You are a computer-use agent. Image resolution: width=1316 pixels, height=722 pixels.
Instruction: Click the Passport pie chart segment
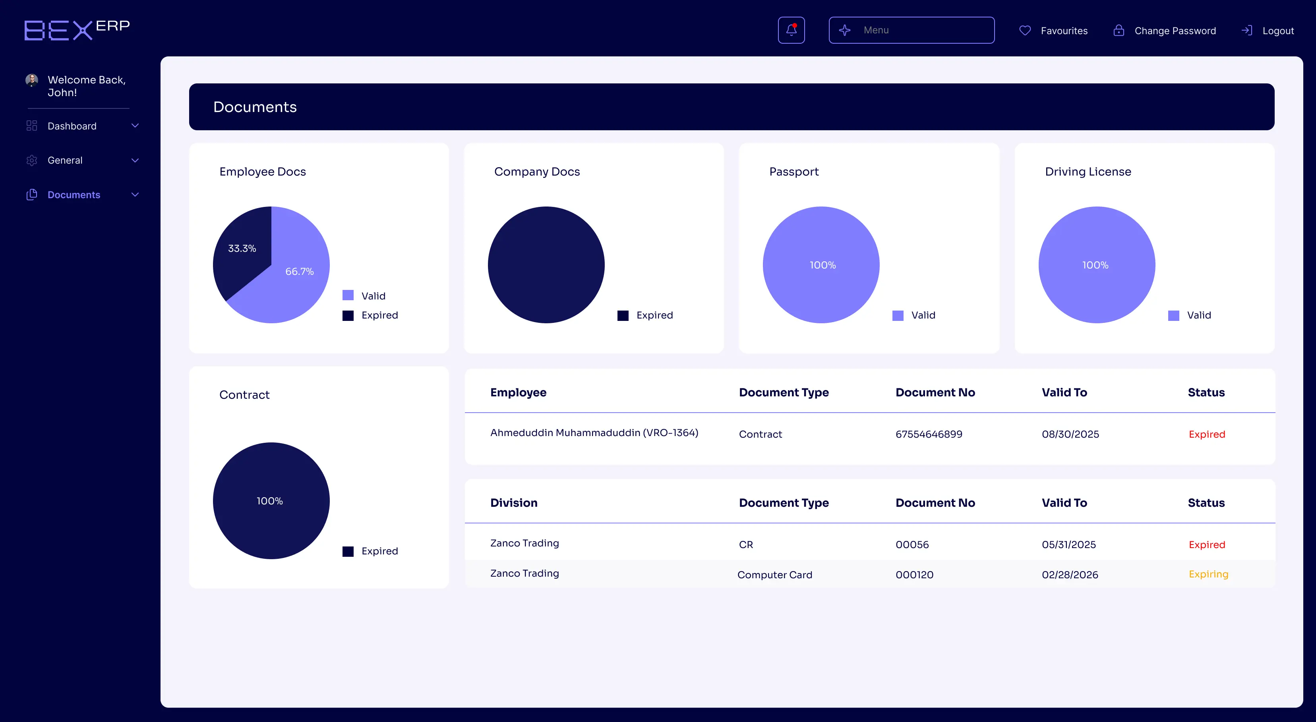pos(821,264)
